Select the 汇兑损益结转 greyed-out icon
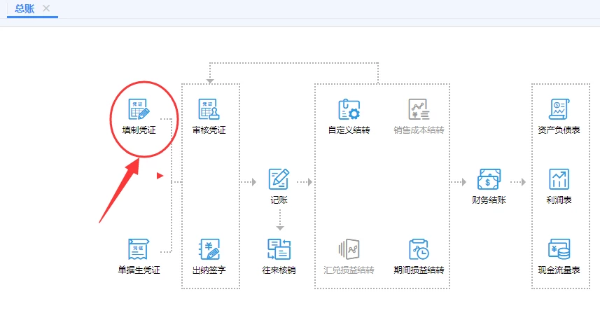600x327 pixels. [x=349, y=249]
